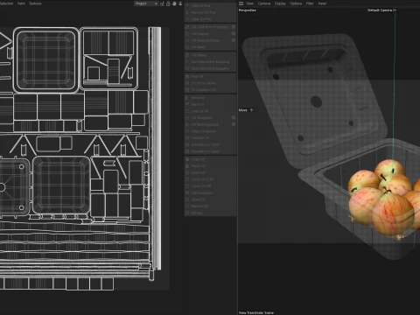Click the Copy UV icon
The width and height of the screenshot is (420, 315).
(x=187, y=159)
